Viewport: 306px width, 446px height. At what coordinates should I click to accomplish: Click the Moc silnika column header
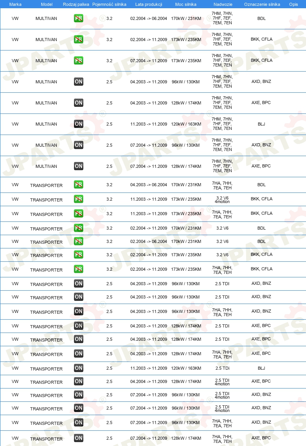pyautogui.click(x=186, y=4)
